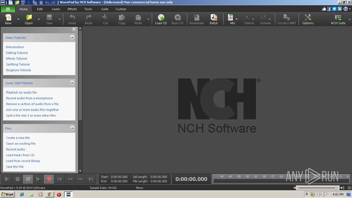Switch to the Tools tab
The image size is (352, 198).
coord(88,9)
